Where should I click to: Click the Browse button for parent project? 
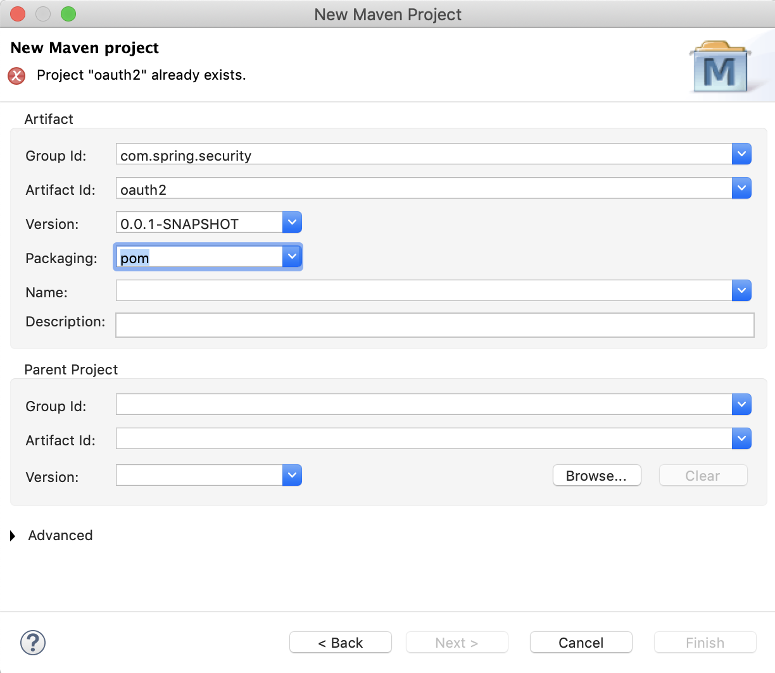pyautogui.click(x=596, y=475)
